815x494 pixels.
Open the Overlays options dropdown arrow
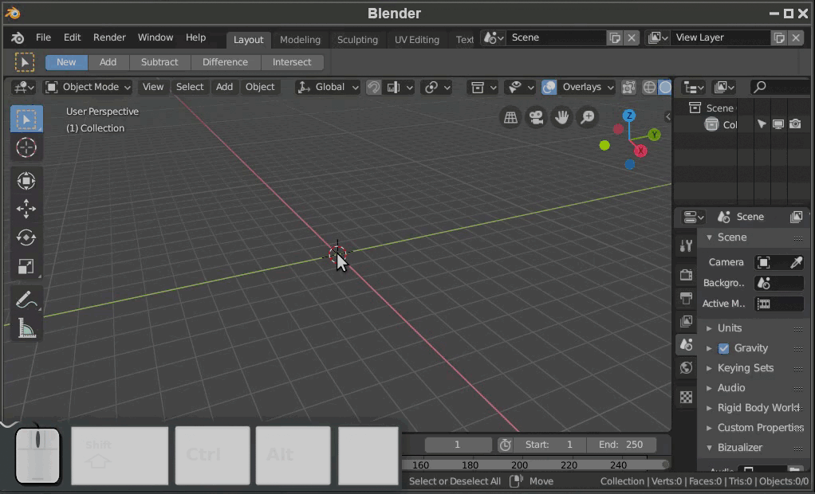[610, 88]
